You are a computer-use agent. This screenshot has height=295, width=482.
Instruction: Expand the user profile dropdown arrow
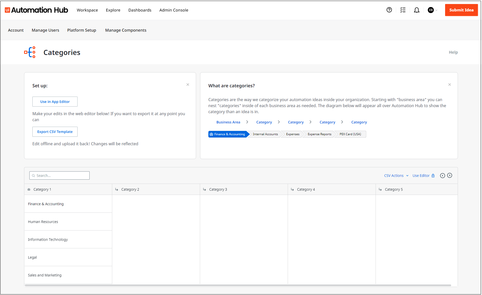click(x=437, y=10)
